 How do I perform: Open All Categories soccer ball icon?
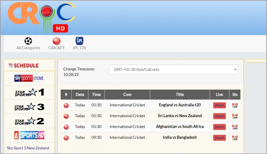pyautogui.click(x=28, y=41)
